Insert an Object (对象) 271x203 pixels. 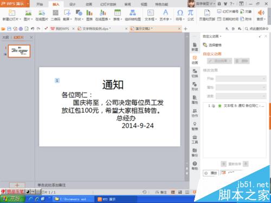point(246,11)
